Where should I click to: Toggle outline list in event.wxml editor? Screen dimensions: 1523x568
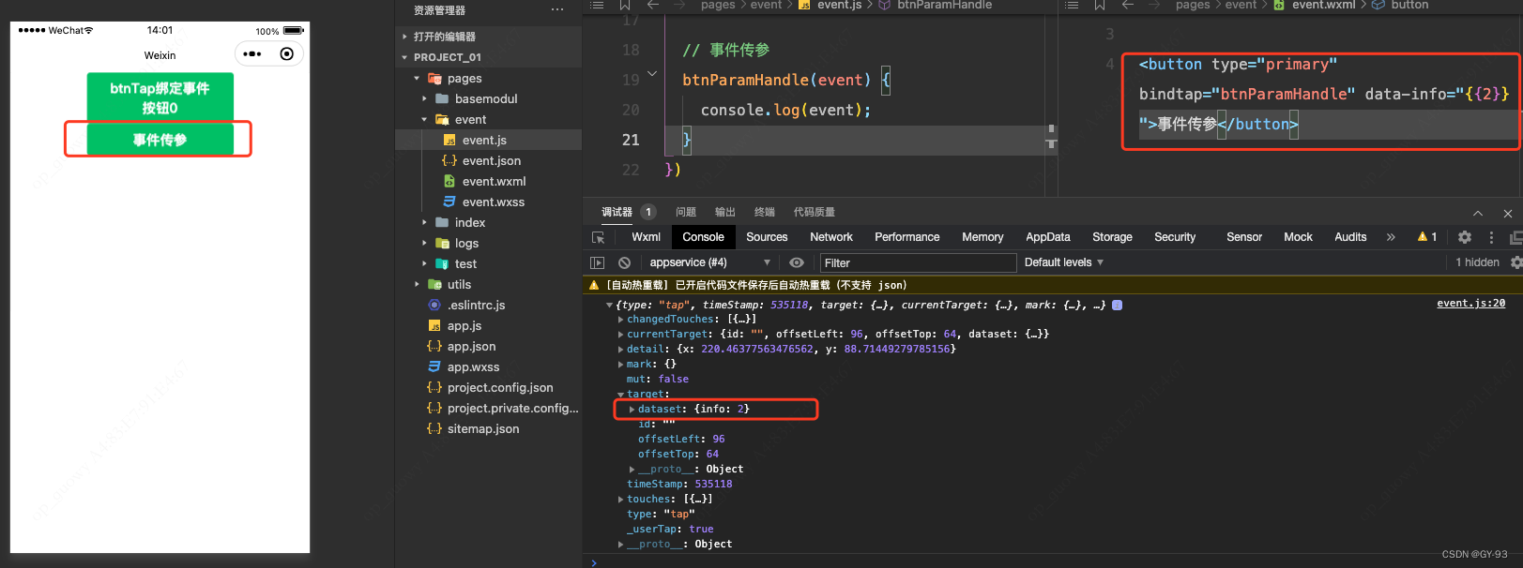[1073, 5]
